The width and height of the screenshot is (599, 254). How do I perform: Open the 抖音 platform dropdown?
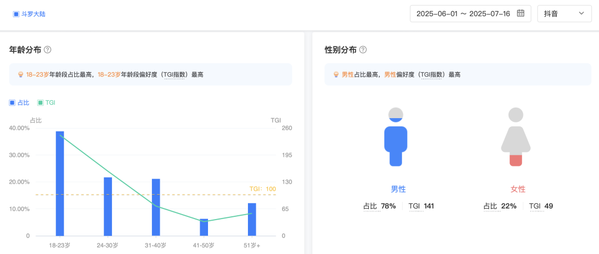pyautogui.click(x=564, y=13)
